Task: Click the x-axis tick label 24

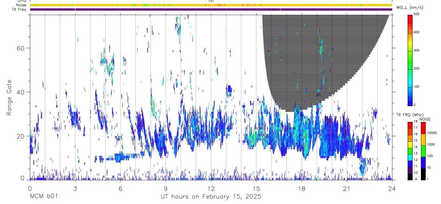Action: [392, 189]
